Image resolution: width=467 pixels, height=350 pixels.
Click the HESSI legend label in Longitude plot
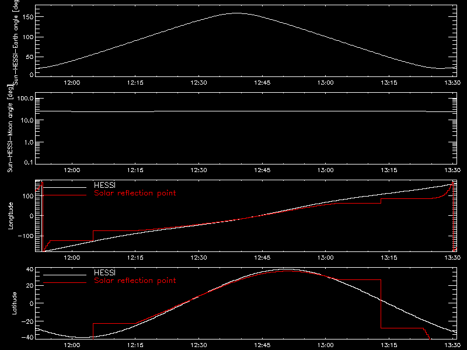[x=104, y=185]
